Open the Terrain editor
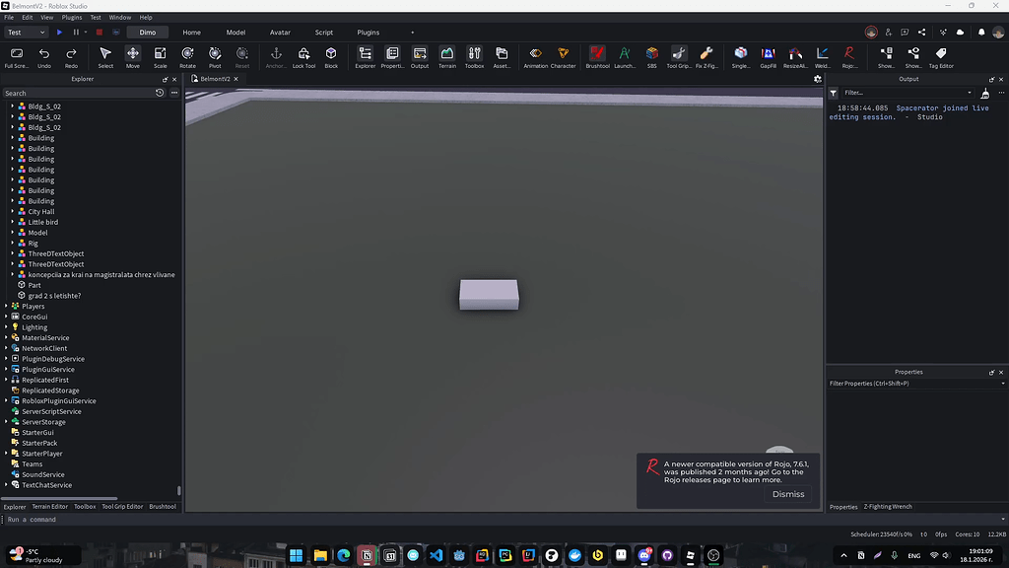Screen dimensions: 1009x568 [446, 56]
